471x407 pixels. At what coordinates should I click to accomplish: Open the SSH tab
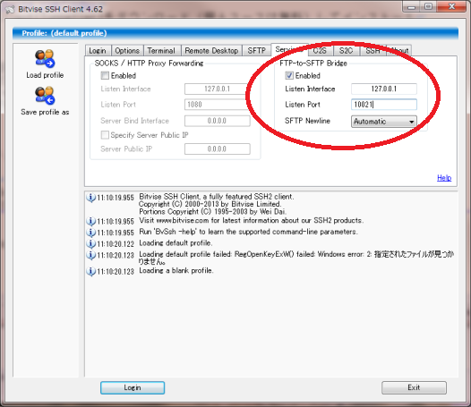373,50
